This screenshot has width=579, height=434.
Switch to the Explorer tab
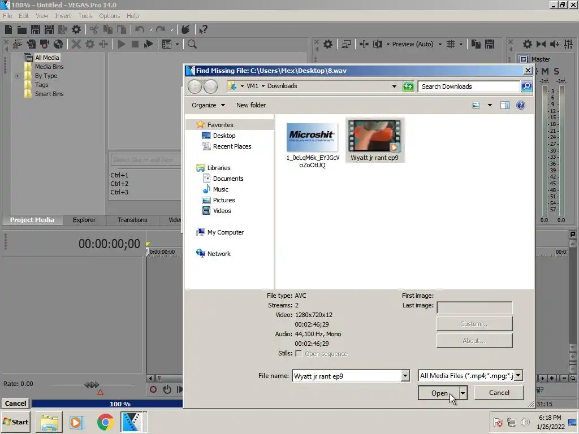pyautogui.click(x=84, y=220)
